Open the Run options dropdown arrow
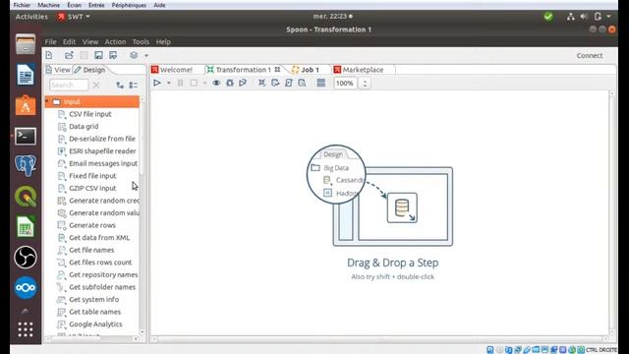Image resolution: width=629 pixels, height=354 pixels. (169, 83)
